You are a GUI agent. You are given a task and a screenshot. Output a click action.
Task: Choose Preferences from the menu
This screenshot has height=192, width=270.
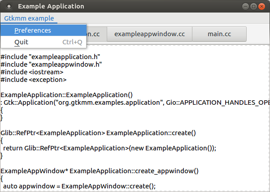pos(44,30)
